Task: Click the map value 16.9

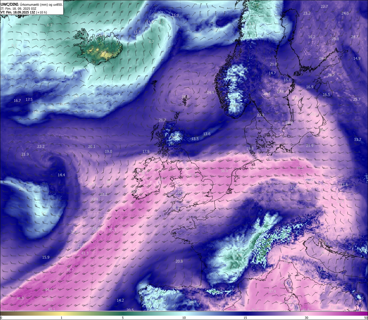Action: coord(310,87)
